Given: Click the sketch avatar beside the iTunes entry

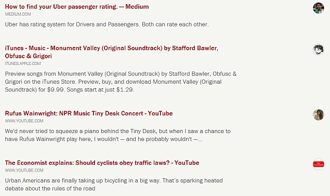Looking at the screenshot, I should point(319,49).
